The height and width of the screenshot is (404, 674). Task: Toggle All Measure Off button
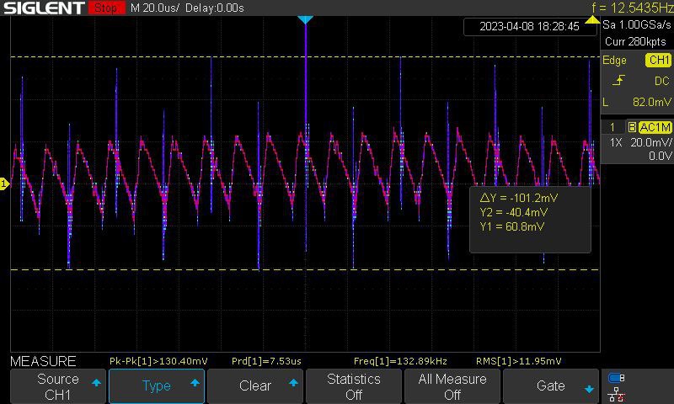click(452, 386)
